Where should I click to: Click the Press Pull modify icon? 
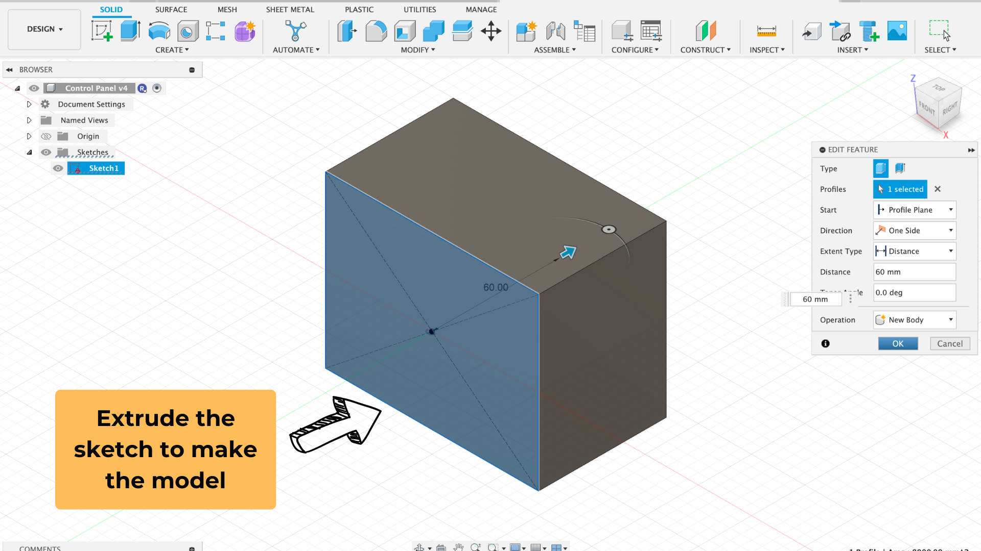pyautogui.click(x=347, y=31)
